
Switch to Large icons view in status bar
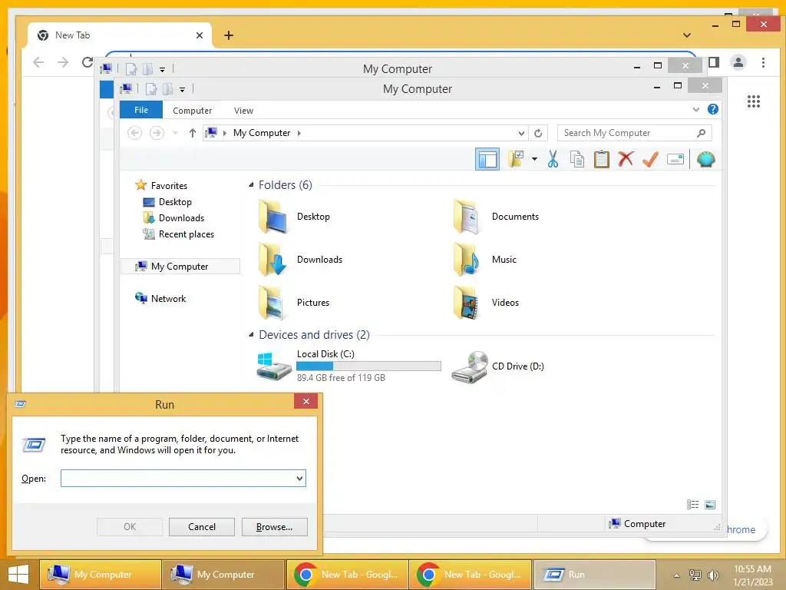[710, 505]
